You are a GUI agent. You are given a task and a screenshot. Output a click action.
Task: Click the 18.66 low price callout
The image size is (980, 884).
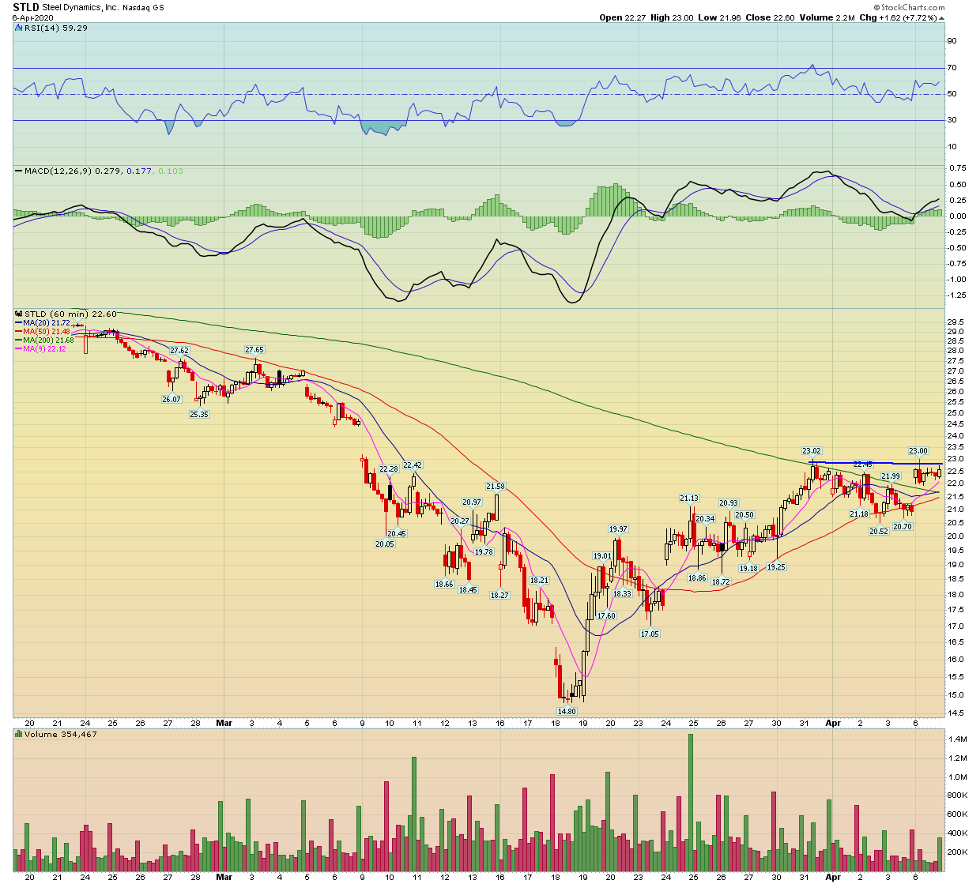pos(444,585)
